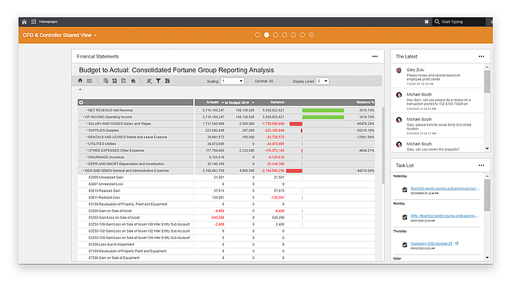Toggle zero suppression icon
The image size is (512, 285).
click(x=149, y=81)
